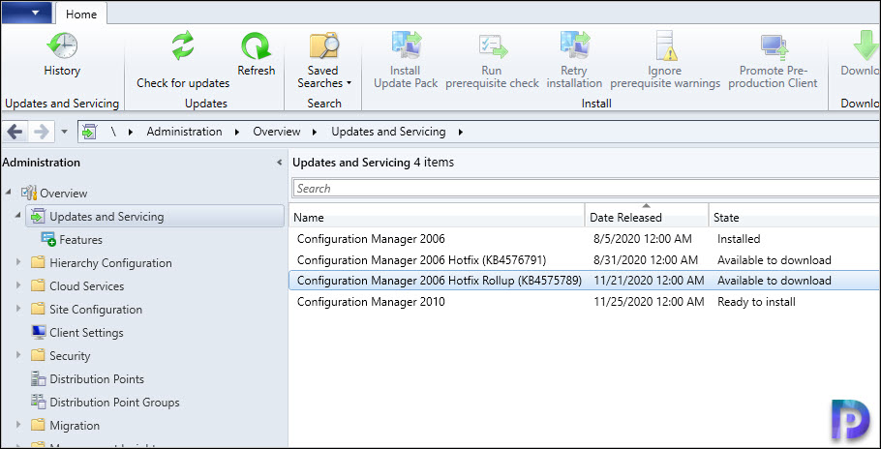Click the Ready to install state cell

point(756,301)
